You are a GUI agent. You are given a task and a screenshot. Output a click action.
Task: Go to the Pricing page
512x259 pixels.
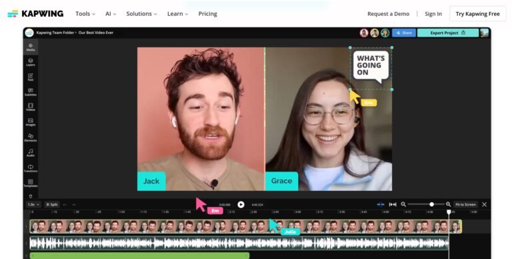point(208,14)
